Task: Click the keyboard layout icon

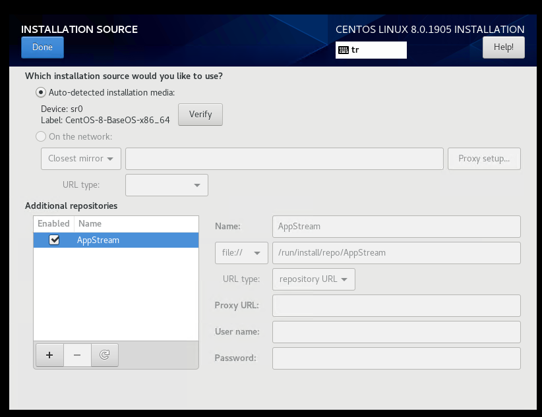Action: pyautogui.click(x=344, y=50)
